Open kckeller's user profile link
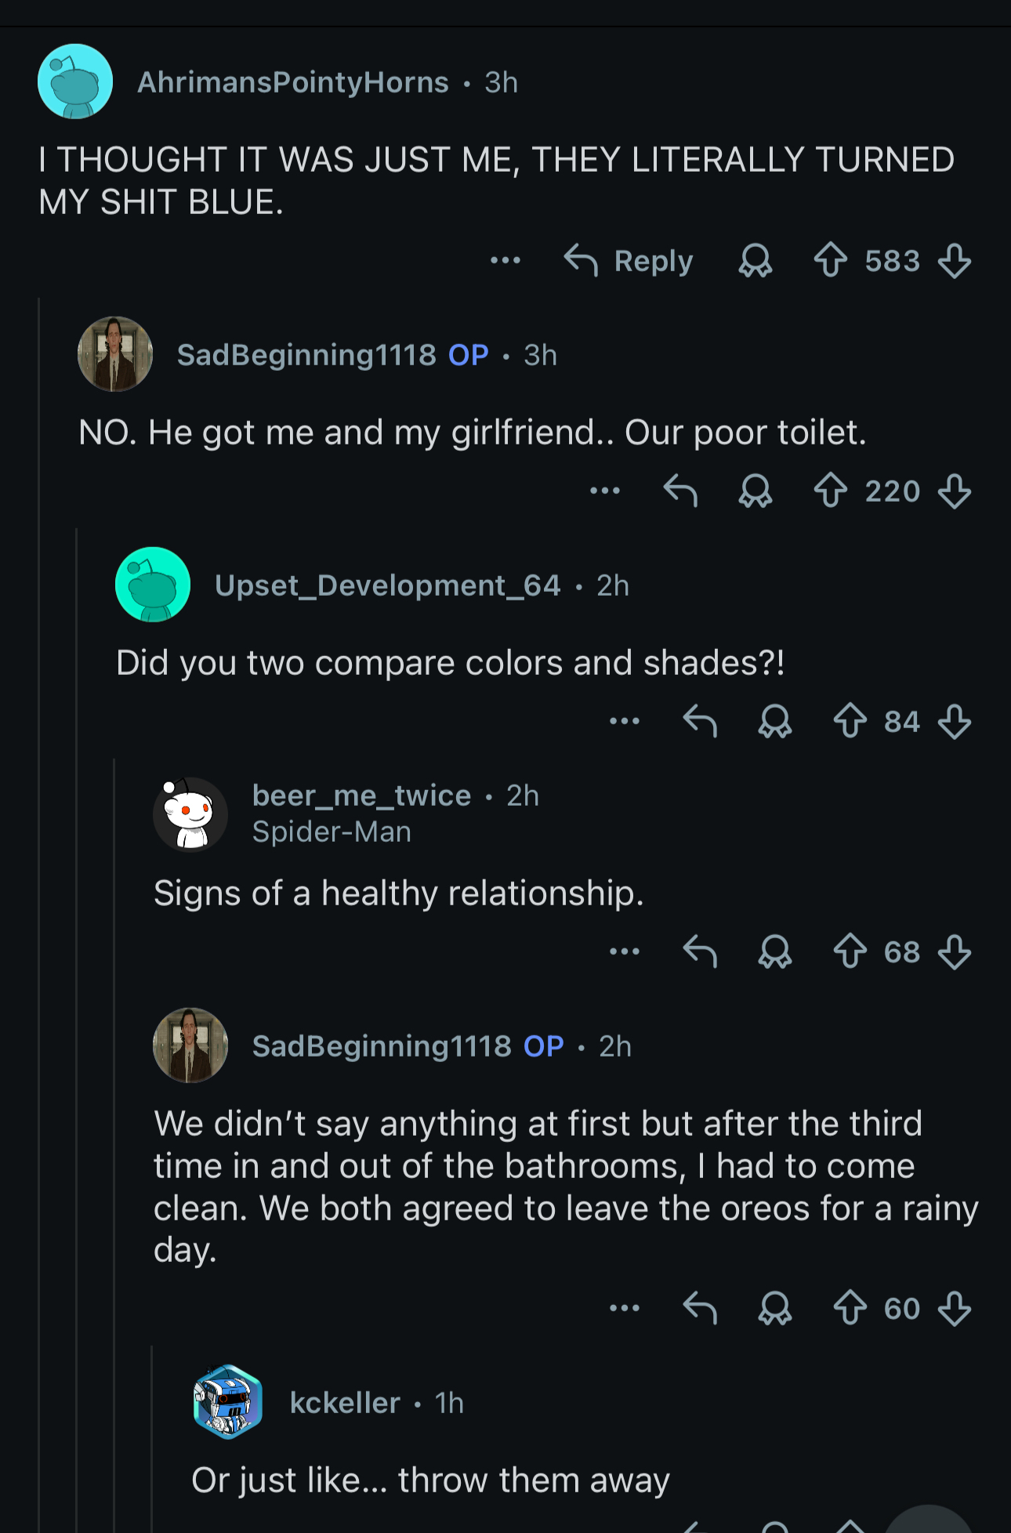The width and height of the screenshot is (1011, 1533). tap(345, 1402)
